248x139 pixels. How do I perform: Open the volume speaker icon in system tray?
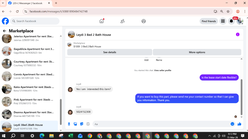223,136
